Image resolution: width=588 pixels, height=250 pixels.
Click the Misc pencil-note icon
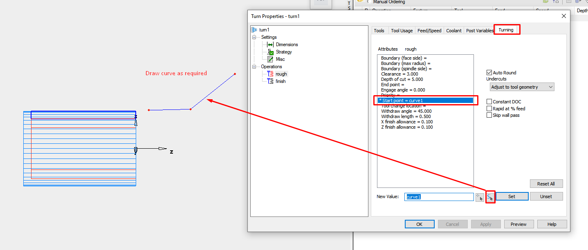point(270,59)
